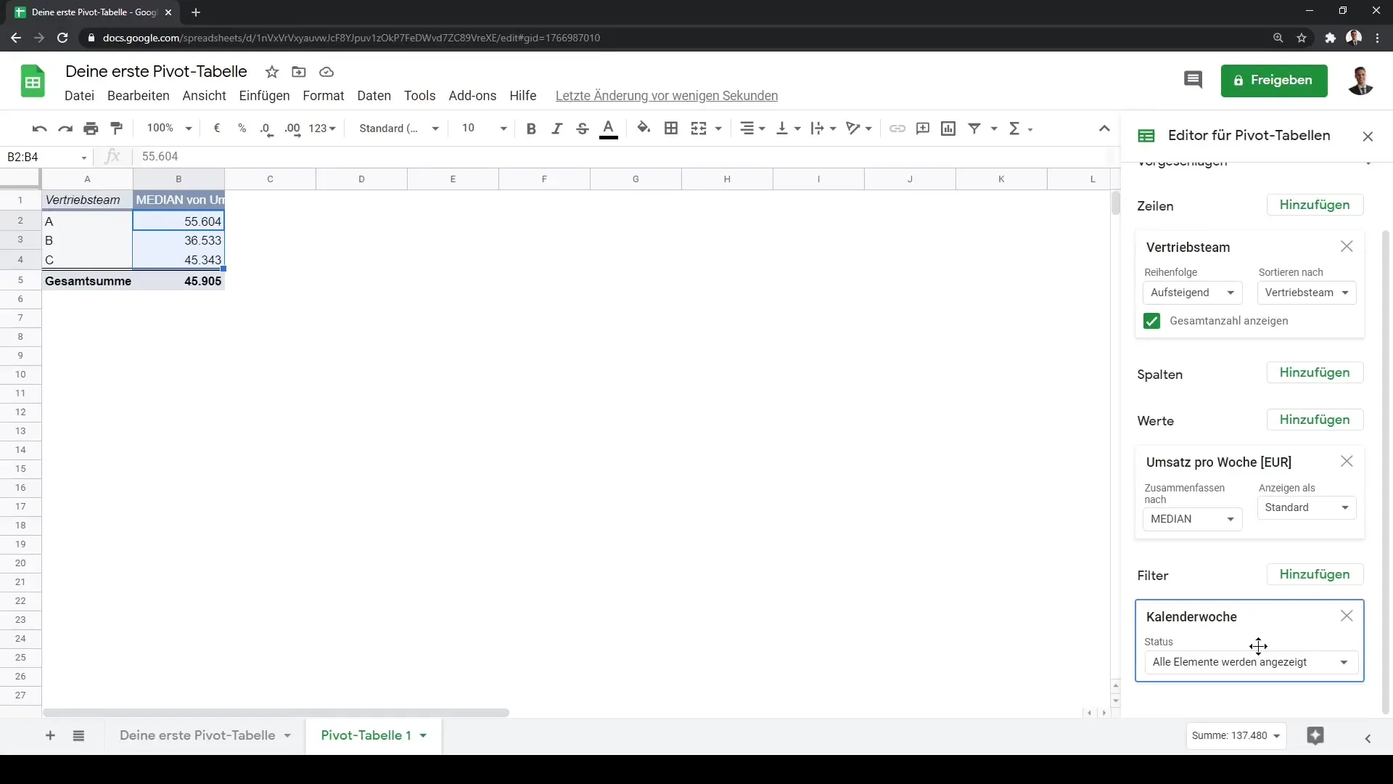The image size is (1393, 784).
Task: Add a new sheet
Action: click(x=50, y=736)
